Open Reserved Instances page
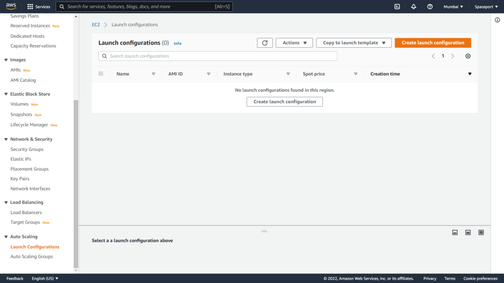This screenshot has height=283, width=504. [30, 26]
